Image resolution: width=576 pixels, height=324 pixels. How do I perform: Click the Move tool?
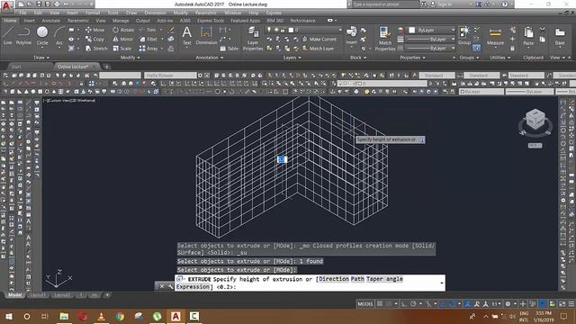(95, 30)
